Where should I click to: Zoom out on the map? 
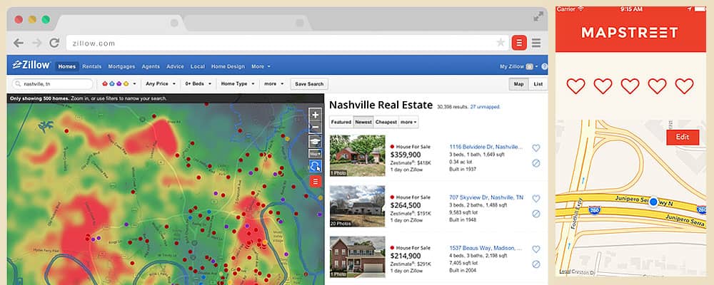click(x=315, y=128)
